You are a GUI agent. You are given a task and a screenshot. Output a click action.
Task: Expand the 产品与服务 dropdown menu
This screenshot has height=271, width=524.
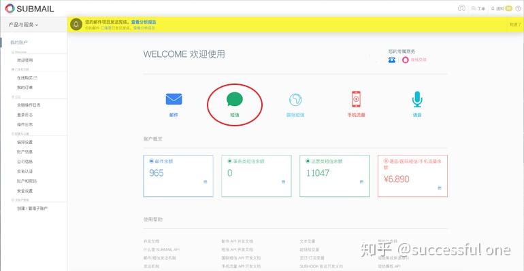pos(23,24)
